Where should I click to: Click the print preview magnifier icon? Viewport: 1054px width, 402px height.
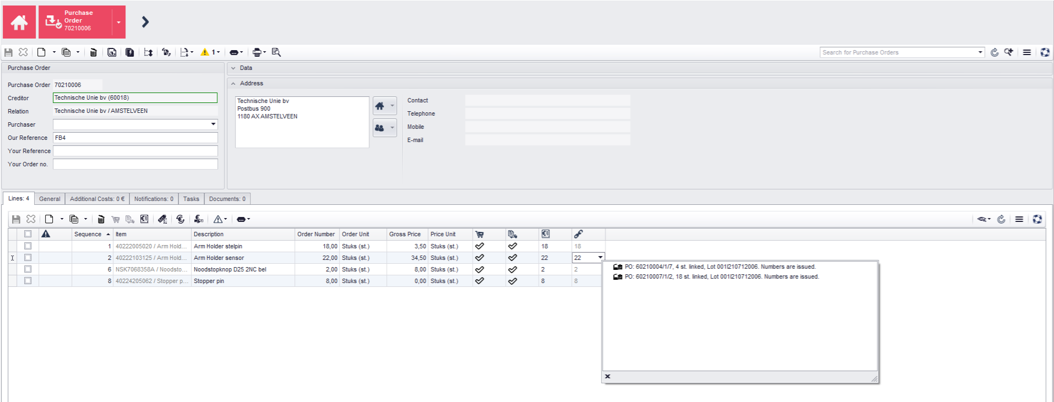click(x=276, y=52)
